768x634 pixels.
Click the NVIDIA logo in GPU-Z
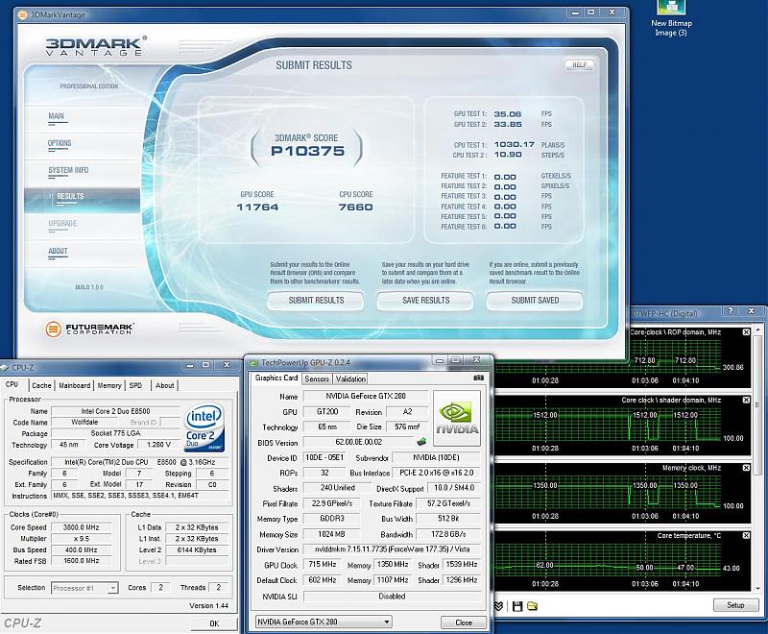[x=457, y=418]
